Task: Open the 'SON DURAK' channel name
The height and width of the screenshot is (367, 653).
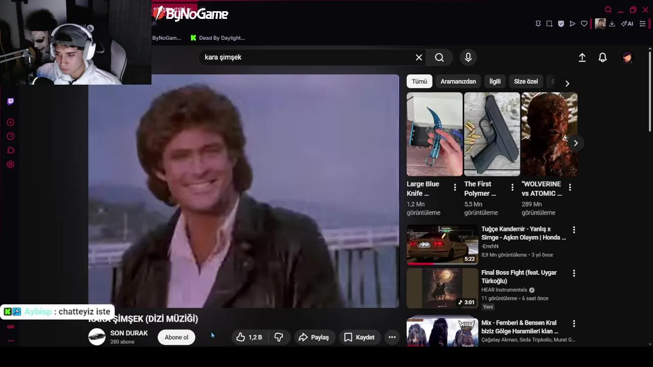Action: [129, 333]
